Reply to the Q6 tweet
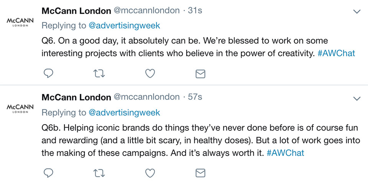This screenshot has height=183, width=368. coord(49,74)
